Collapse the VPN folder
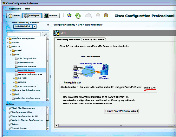The image size is (176, 137). click(x=11, y=54)
